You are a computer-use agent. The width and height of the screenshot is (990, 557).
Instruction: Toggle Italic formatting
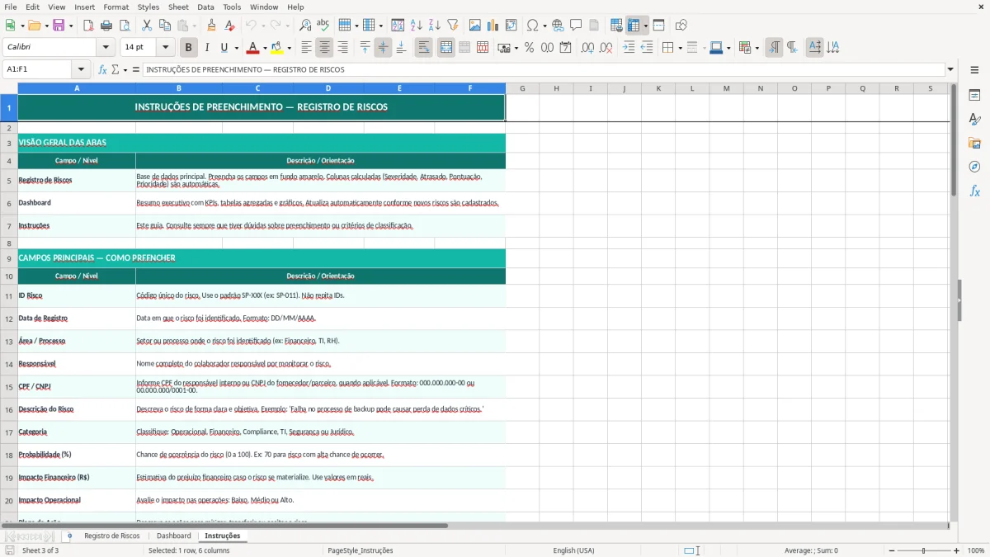[206, 48]
